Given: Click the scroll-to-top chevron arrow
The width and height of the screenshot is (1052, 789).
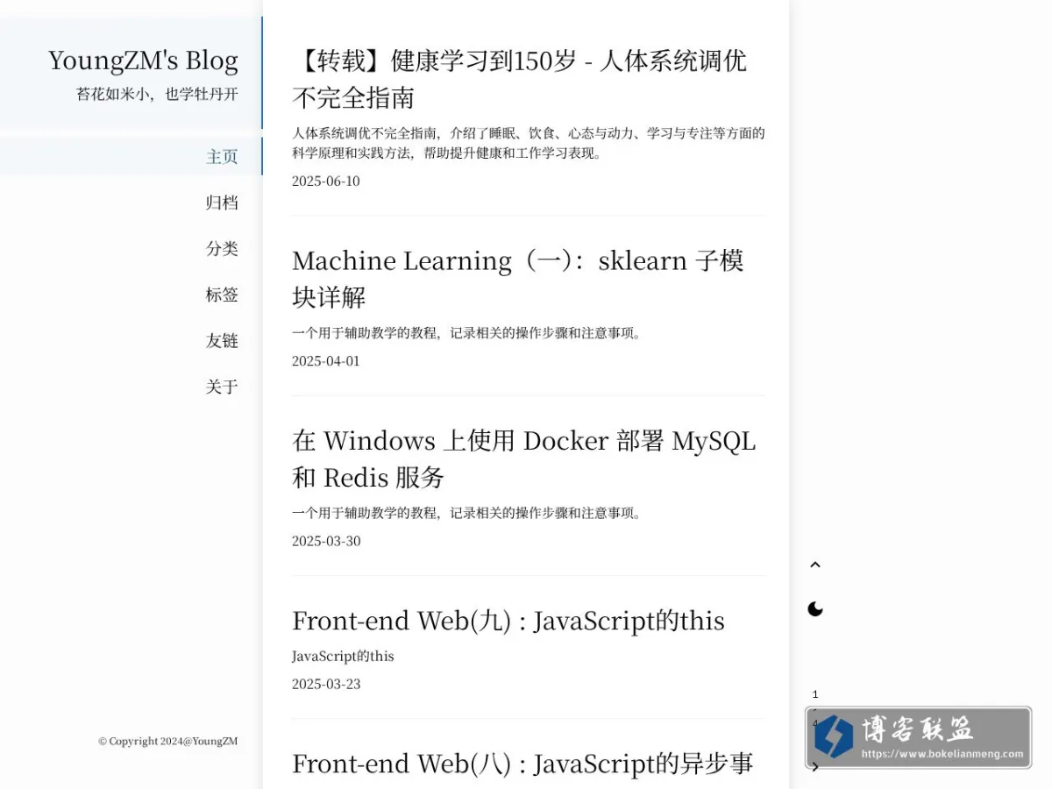Looking at the screenshot, I should [815, 565].
